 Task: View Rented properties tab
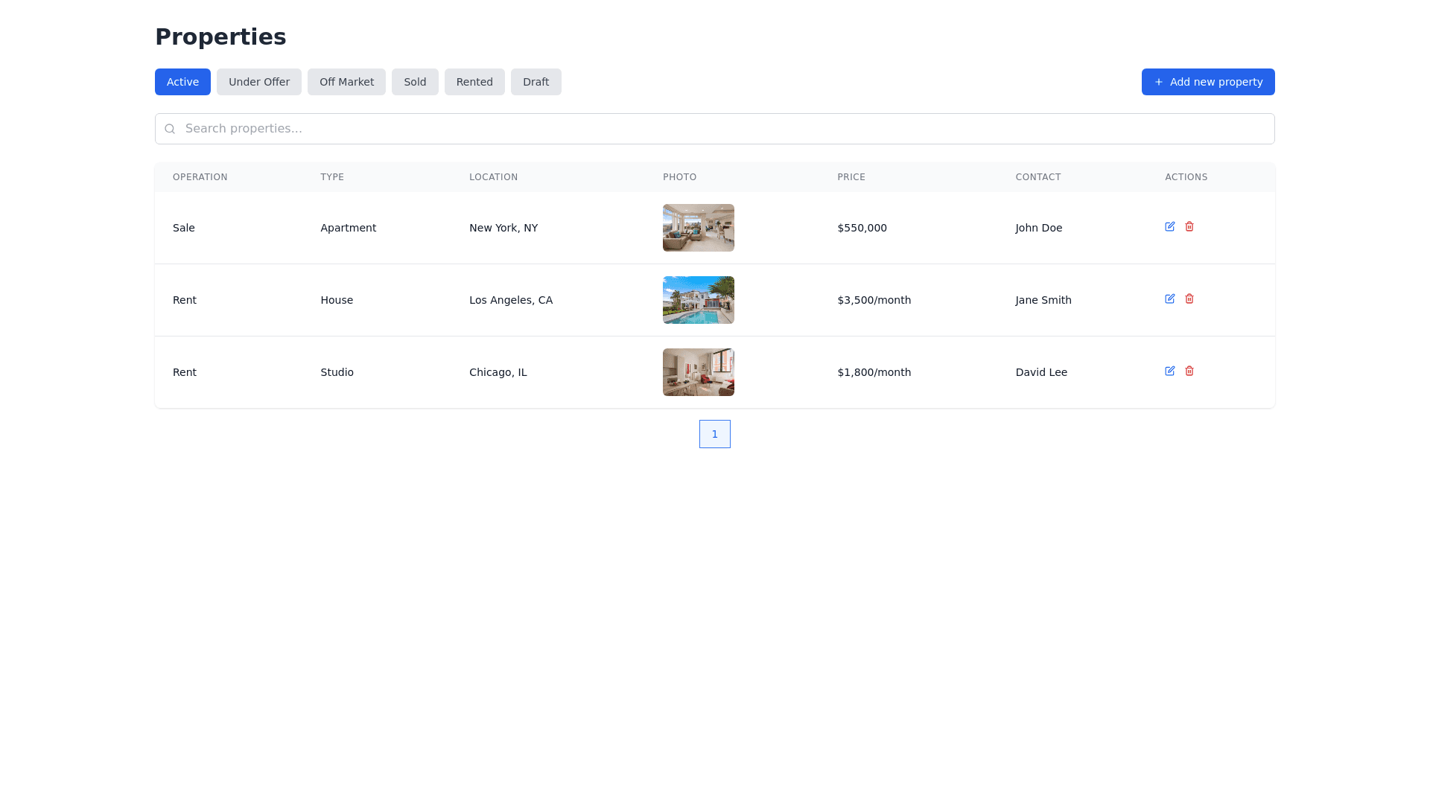point(474,82)
